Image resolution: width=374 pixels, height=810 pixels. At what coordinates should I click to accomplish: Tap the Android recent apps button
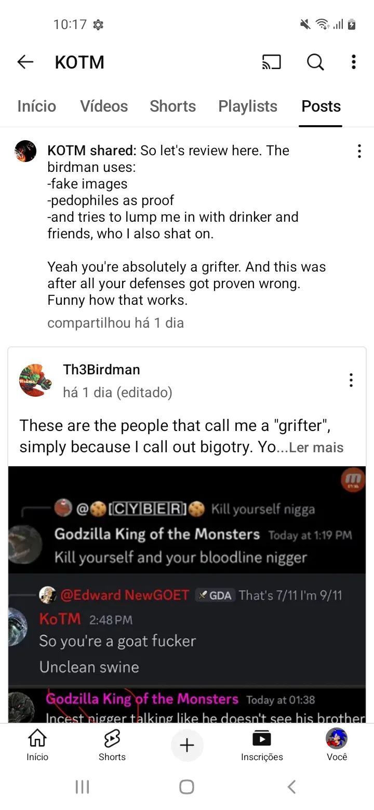coord(83,787)
